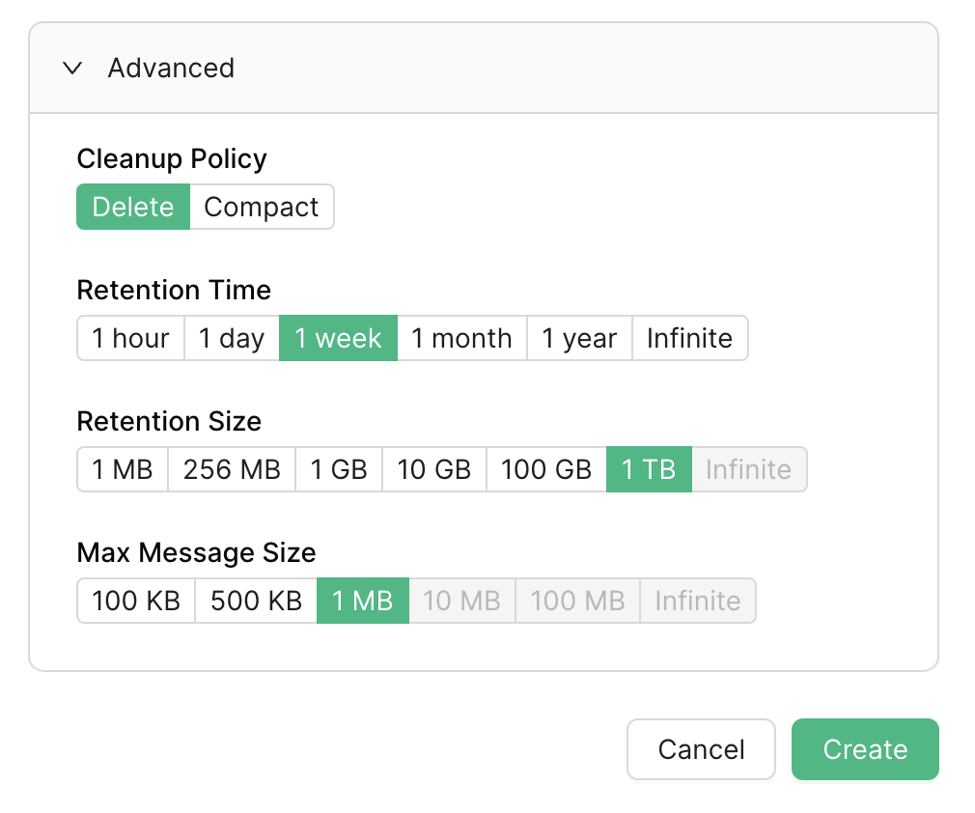This screenshot has height=813, width=975.
Task: Click the Advanced header label
Action: [x=171, y=68]
